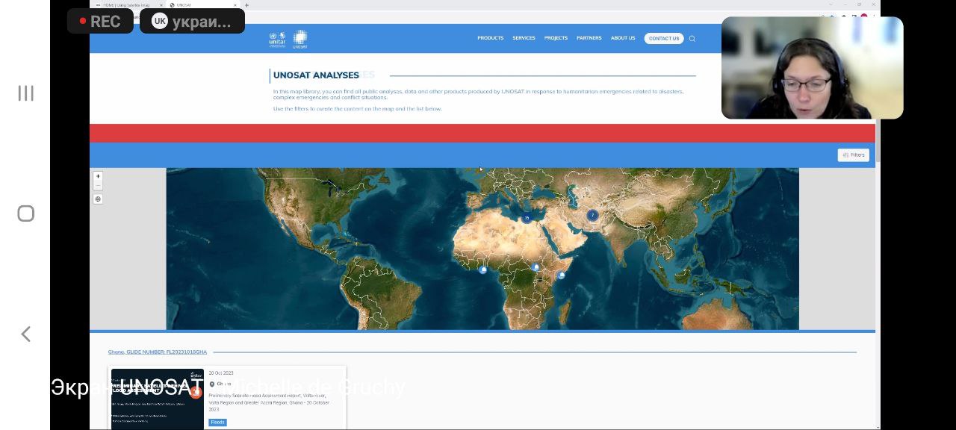Select the Ghana map marker in West Africa

[x=483, y=269]
